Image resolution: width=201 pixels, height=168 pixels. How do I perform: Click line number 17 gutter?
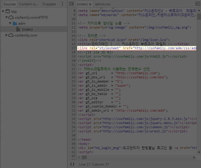click(73, 48)
